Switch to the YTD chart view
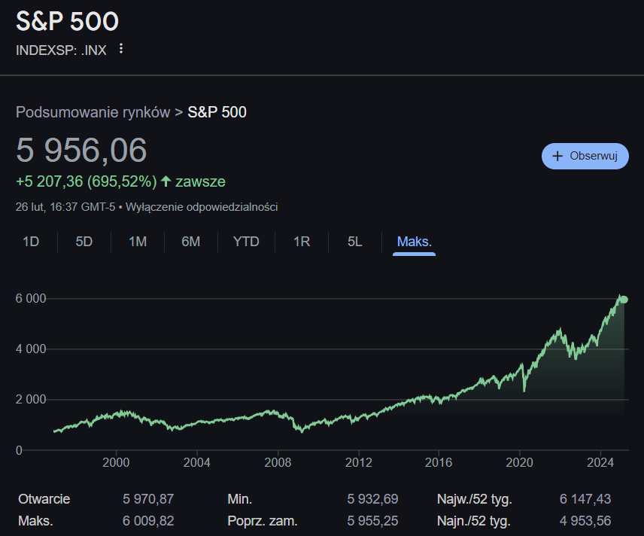 coord(246,242)
